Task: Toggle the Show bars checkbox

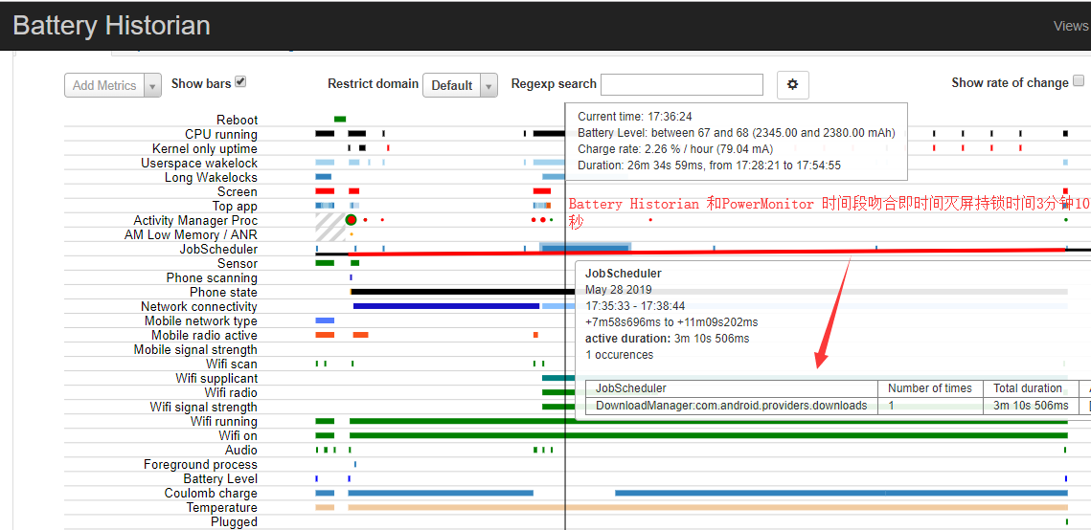Action: [240, 82]
